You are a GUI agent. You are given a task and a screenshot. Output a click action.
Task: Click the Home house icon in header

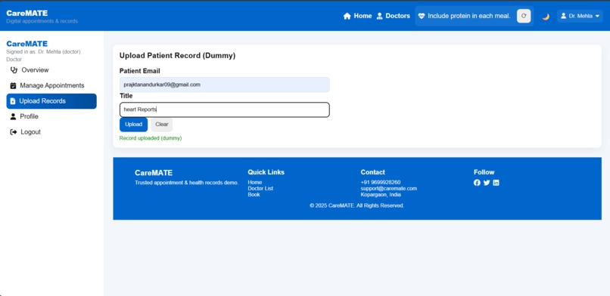347,16
